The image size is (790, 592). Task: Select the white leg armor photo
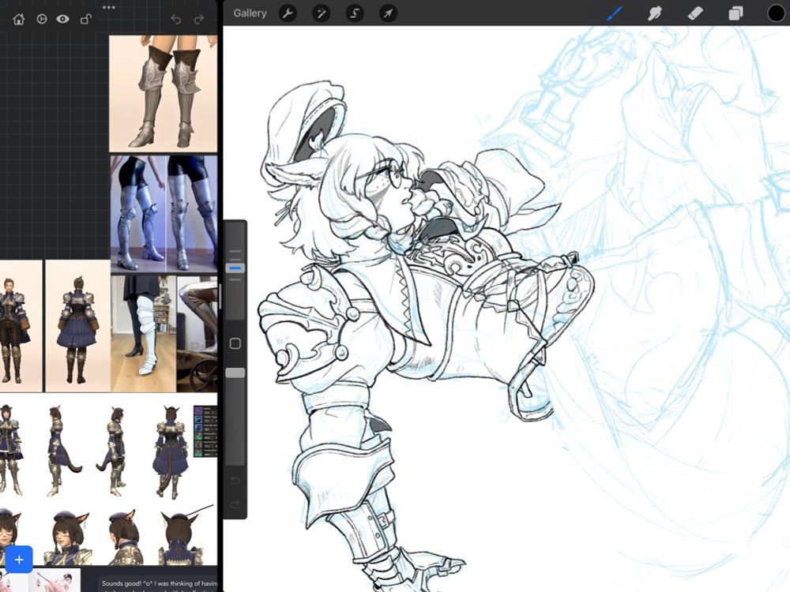point(144,333)
